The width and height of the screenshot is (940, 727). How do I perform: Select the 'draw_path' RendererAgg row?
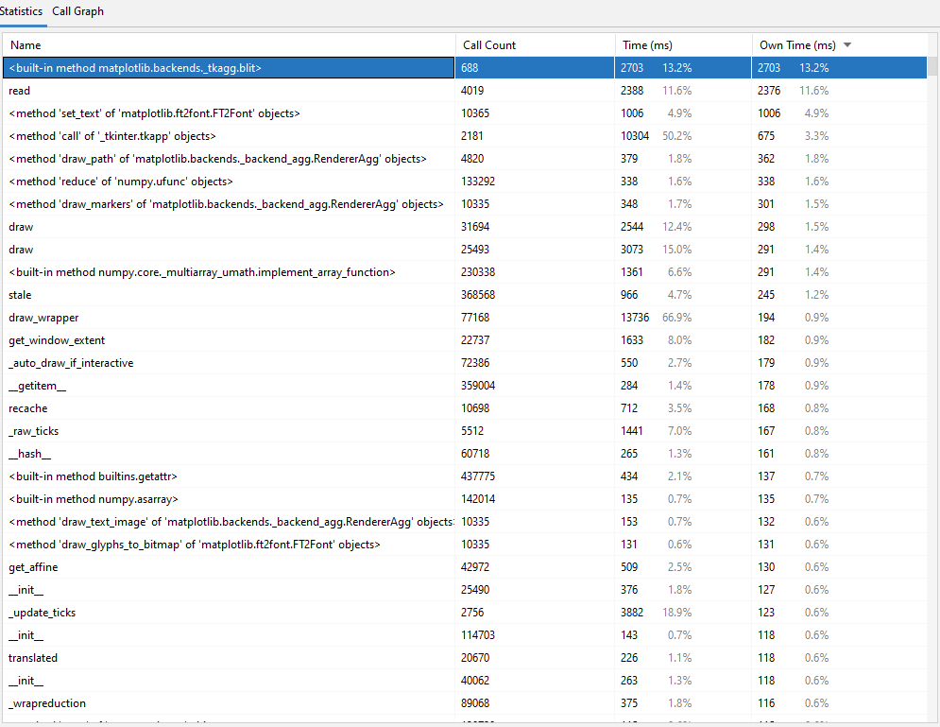tap(465, 159)
